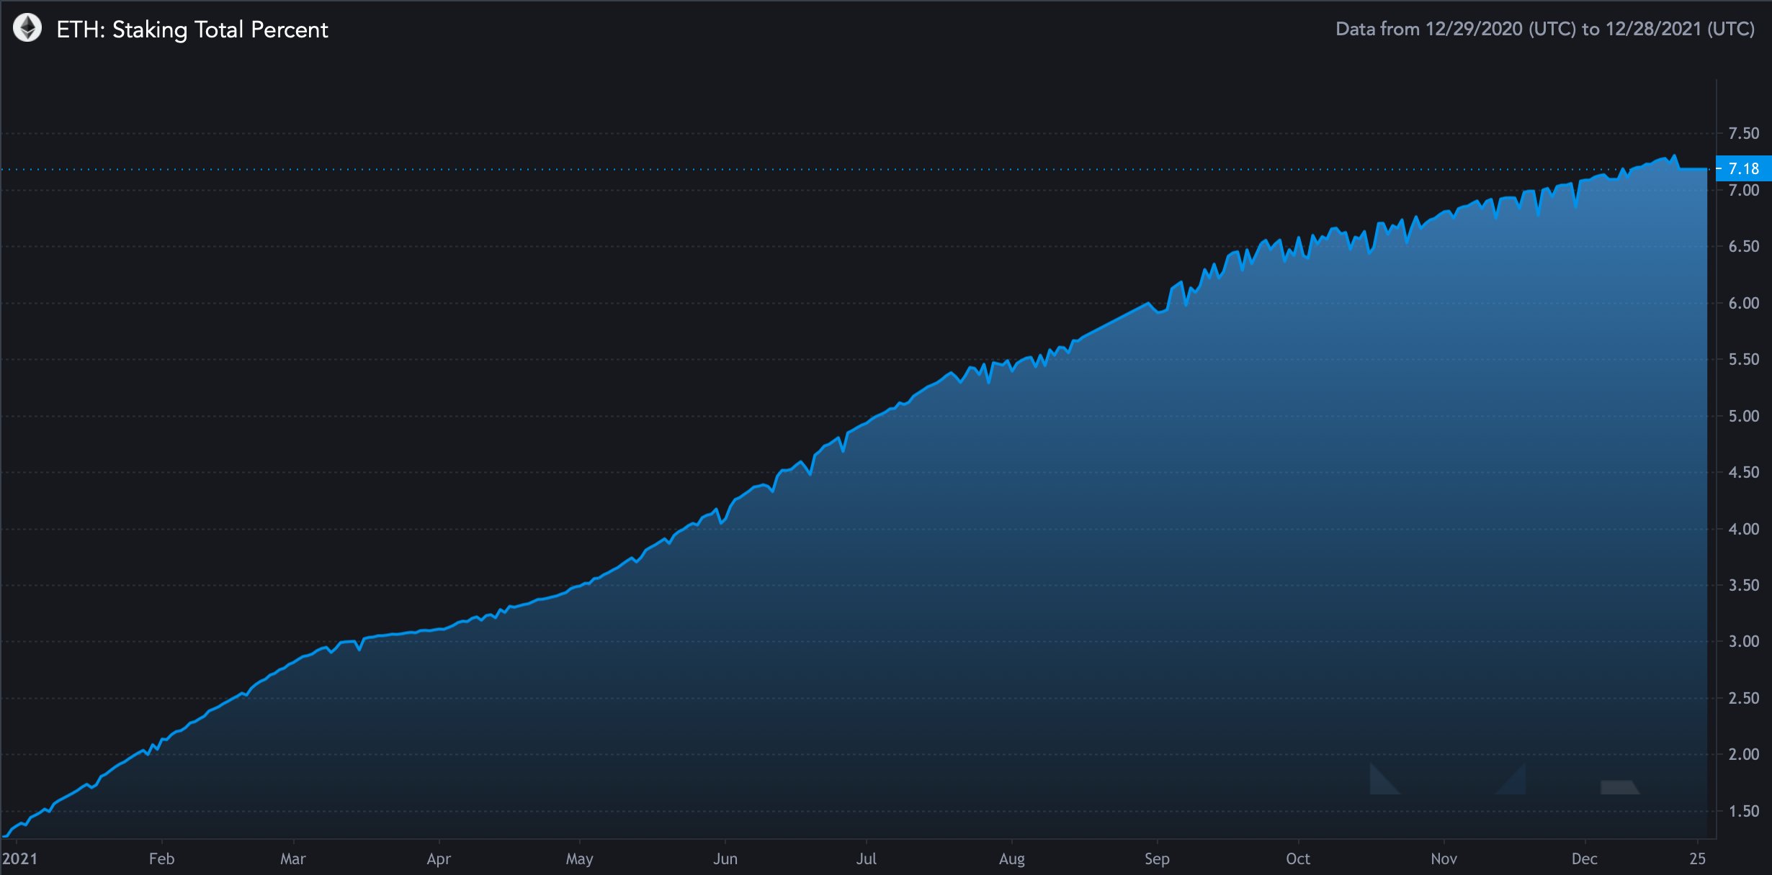Click the Ethereum logo icon
The height and width of the screenshot is (875, 1772).
point(27,29)
